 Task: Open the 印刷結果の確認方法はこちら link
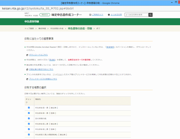pyautogui.click(x=41, y=69)
